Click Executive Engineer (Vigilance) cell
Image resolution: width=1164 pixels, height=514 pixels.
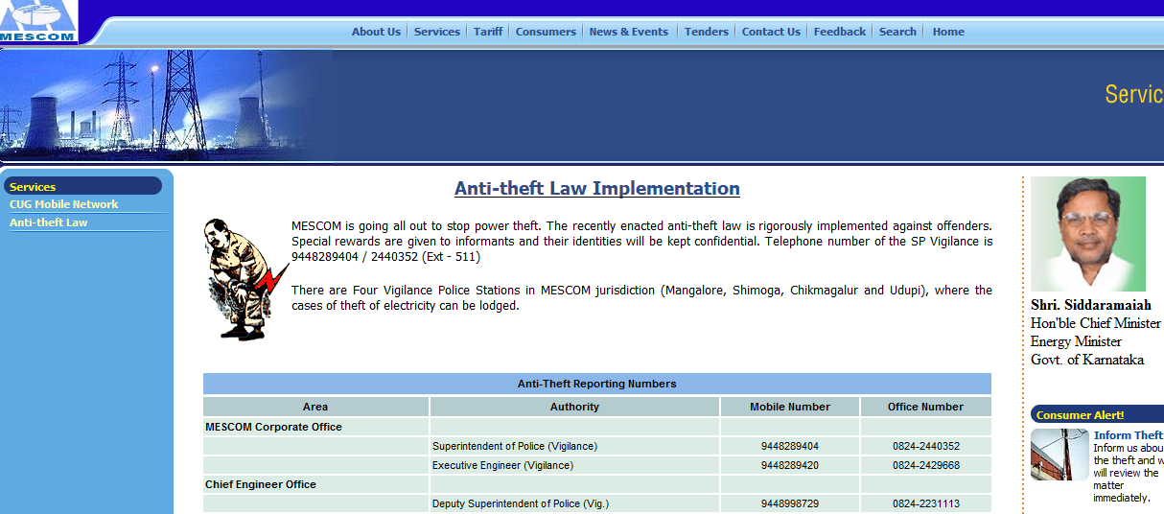click(574, 465)
